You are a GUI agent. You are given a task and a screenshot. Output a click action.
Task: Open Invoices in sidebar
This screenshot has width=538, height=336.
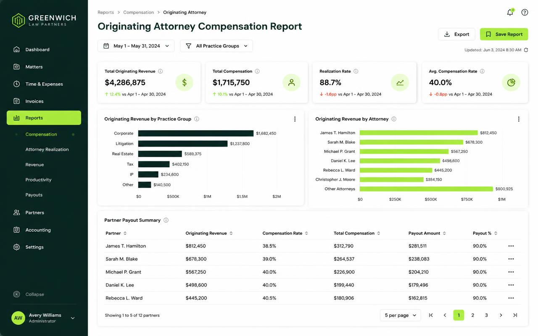click(x=44, y=101)
